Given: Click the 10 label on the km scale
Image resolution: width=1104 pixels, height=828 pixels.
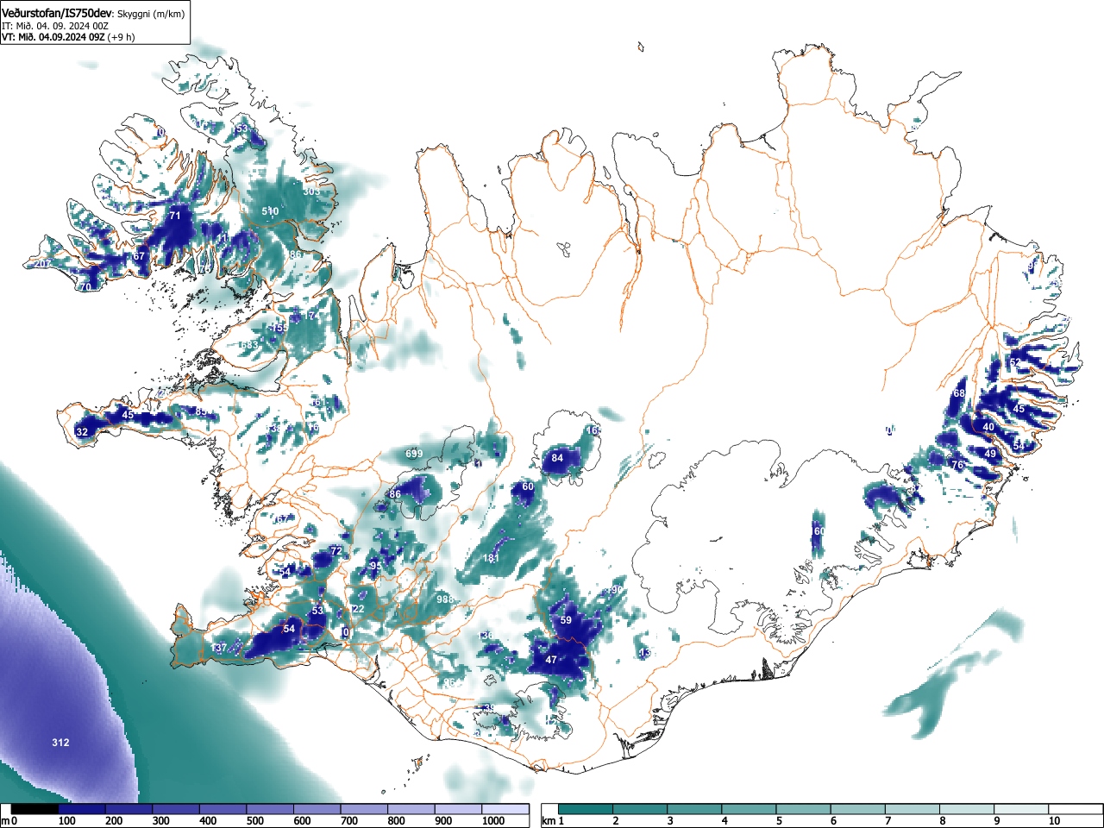Looking at the screenshot, I should (1054, 821).
